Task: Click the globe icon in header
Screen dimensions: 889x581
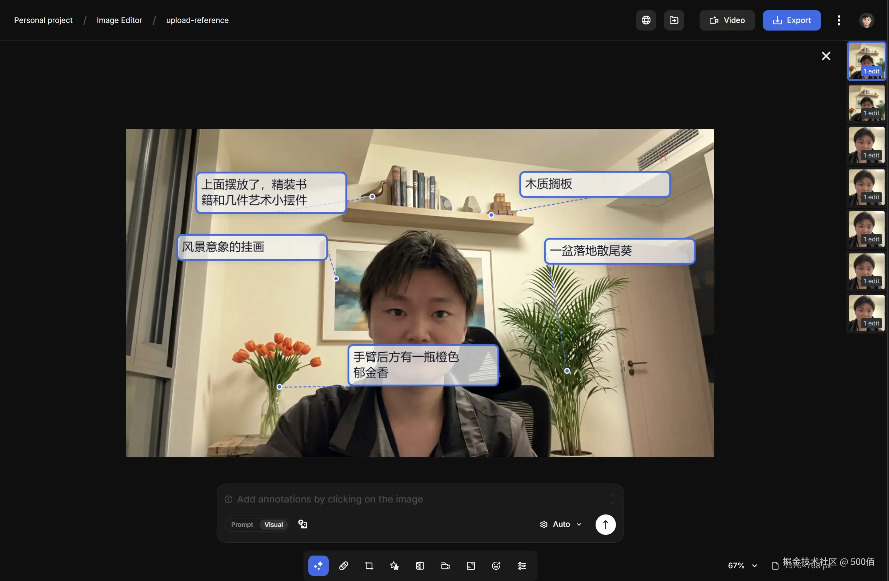Action: pyautogui.click(x=646, y=20)
